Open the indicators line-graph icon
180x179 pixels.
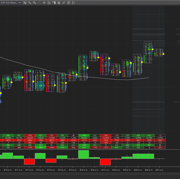click(64, 3)
